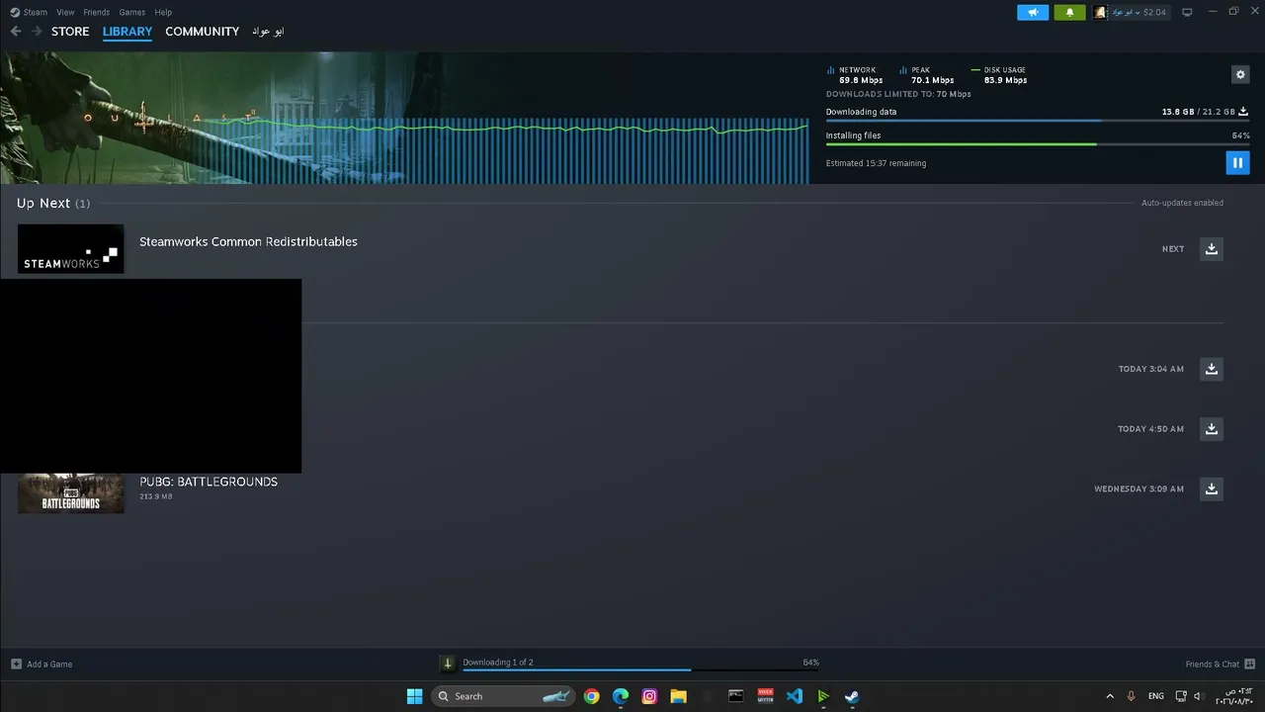Click download icon for TODAY 4:50 AM entry
Screen dimensions: 1265x712
pyautogui.click(x=1212, y=429)
